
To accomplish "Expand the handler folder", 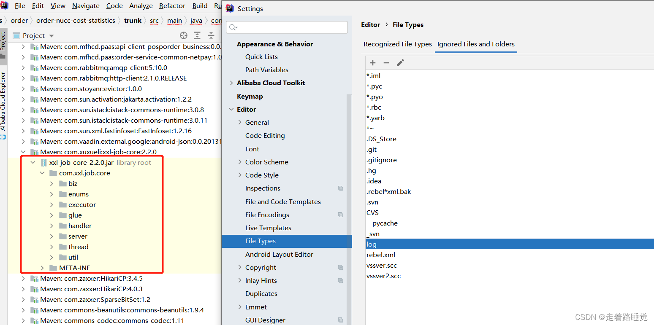I will [52, 226].
